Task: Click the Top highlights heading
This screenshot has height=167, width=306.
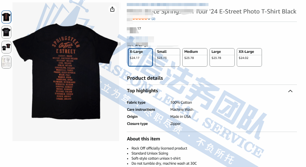Action: pos(143,91)
